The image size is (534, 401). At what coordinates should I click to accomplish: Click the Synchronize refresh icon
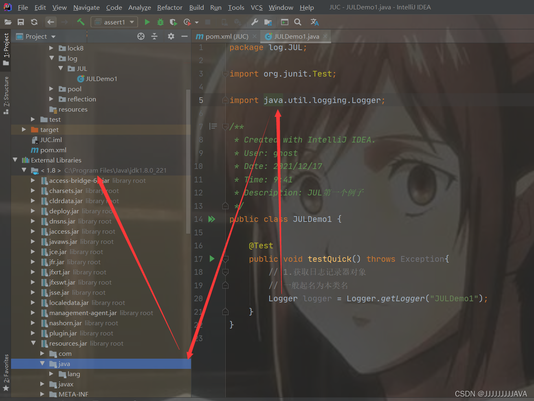point(34,22)
